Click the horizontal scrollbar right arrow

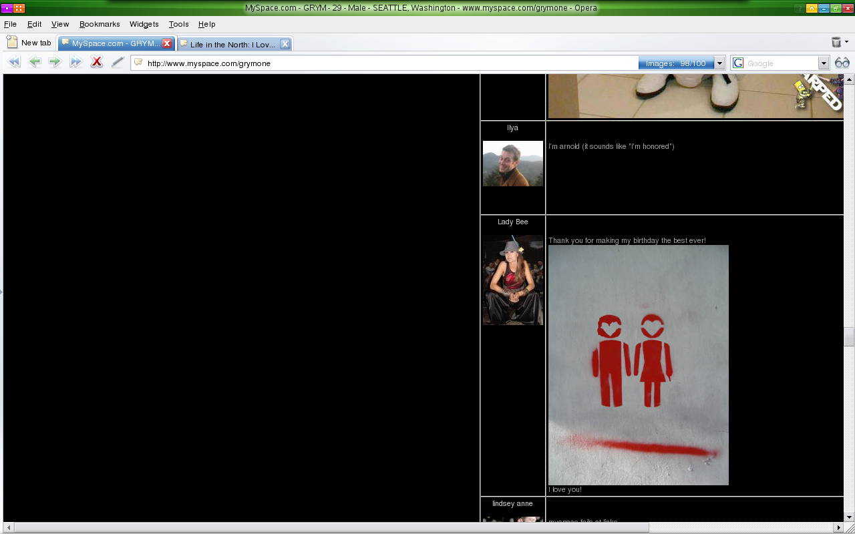[838, 527]
